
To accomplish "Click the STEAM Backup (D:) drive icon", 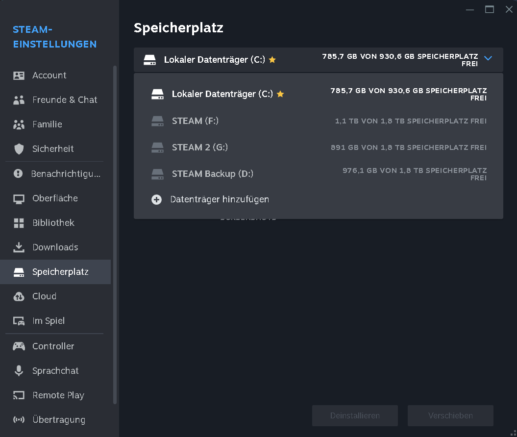I will 158,174.
